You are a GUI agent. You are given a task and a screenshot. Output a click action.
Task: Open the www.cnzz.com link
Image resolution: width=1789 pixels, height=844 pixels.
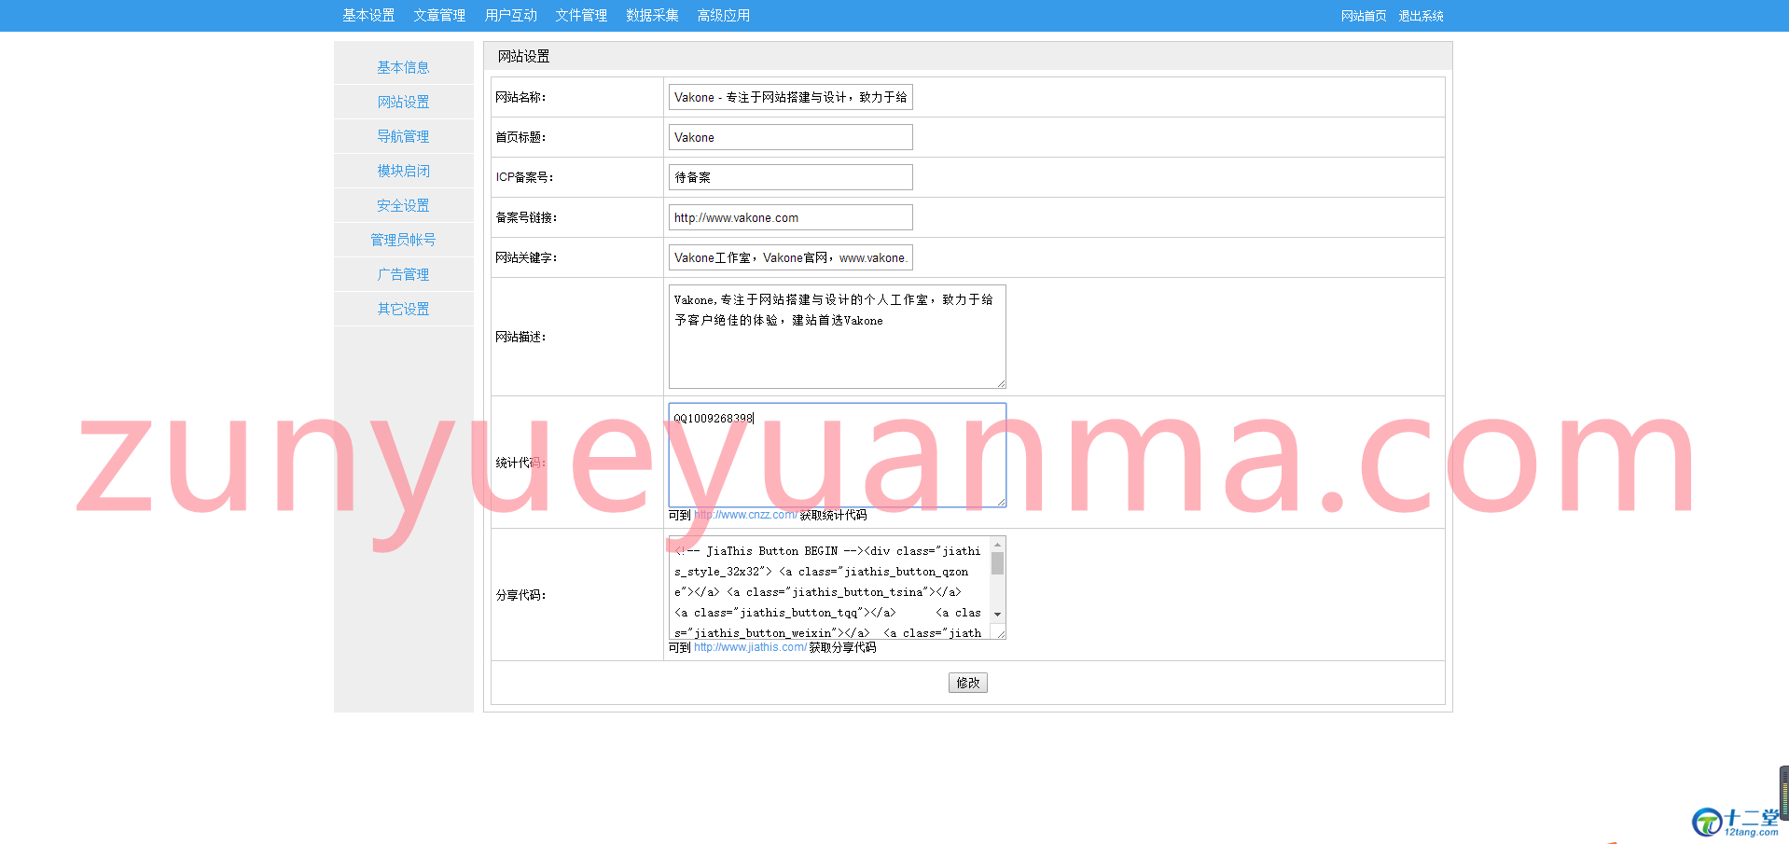click(745, 515)
